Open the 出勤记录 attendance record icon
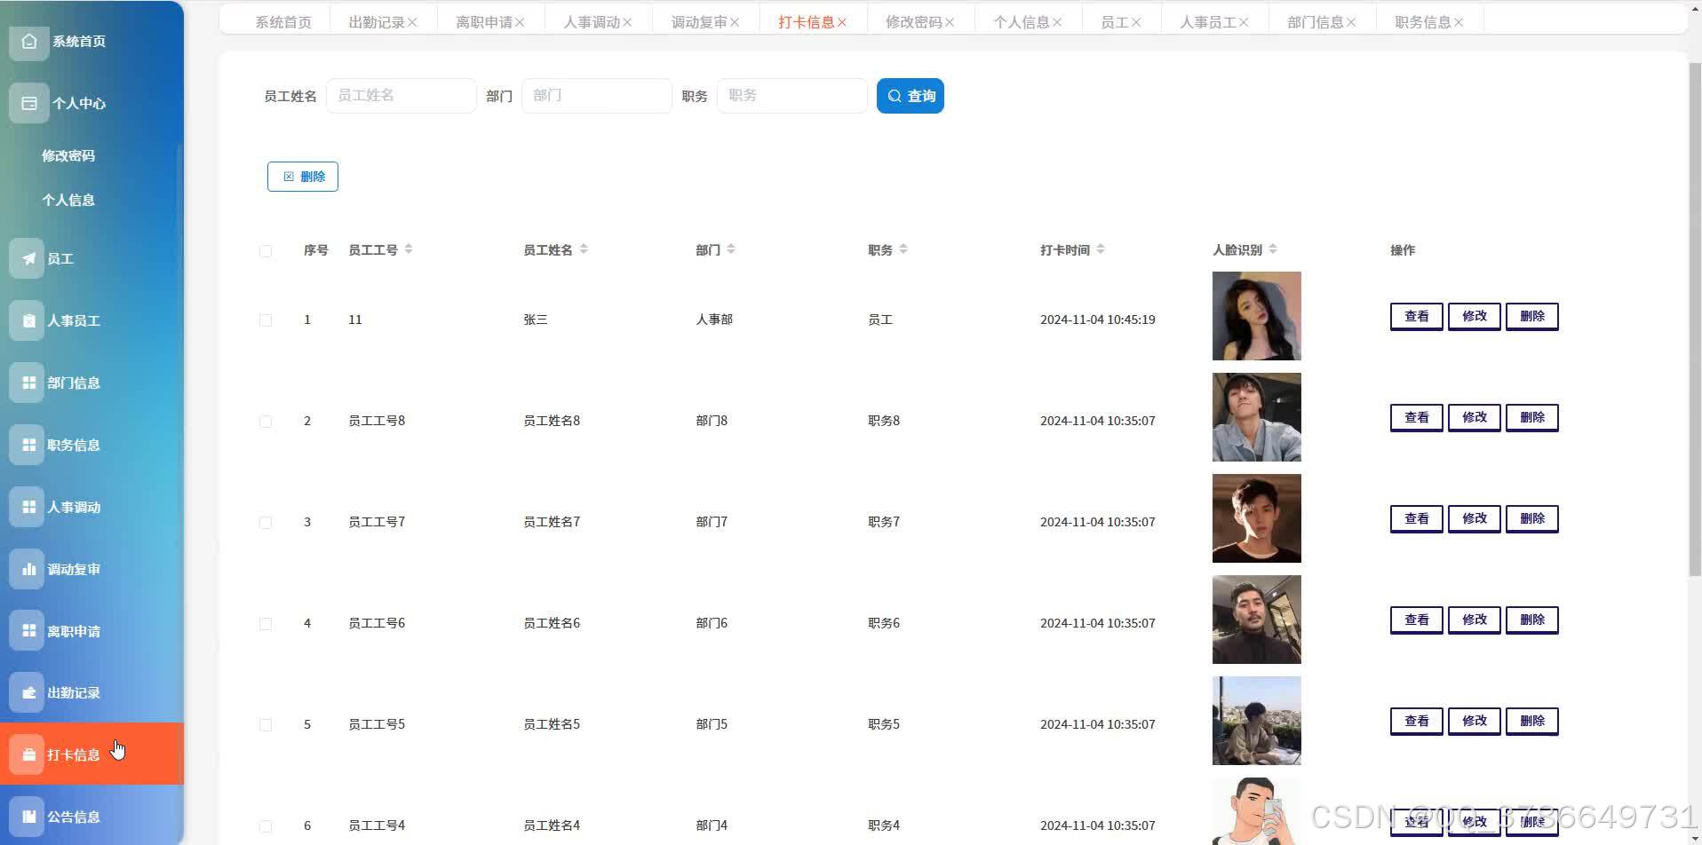This screenshot has width=1702, height=845. [x=28, y=692]
